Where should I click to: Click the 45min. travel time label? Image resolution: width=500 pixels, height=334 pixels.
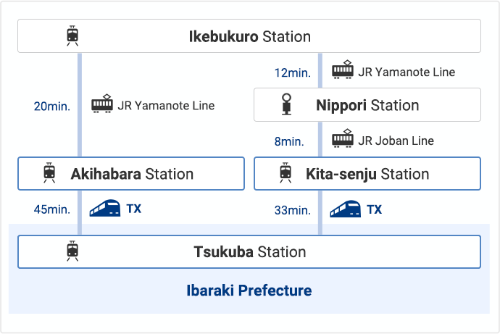[52, 209]
